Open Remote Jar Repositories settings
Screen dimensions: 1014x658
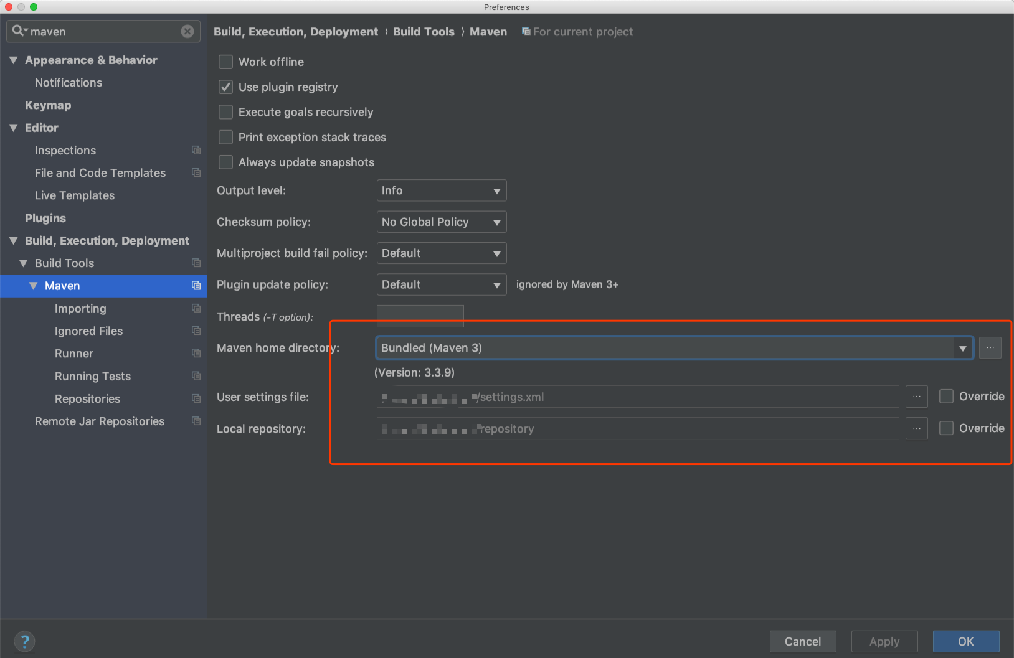tap(100, 421)
